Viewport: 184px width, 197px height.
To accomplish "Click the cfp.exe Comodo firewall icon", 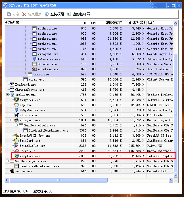I will pyautogui.click(x=16, y=105).
